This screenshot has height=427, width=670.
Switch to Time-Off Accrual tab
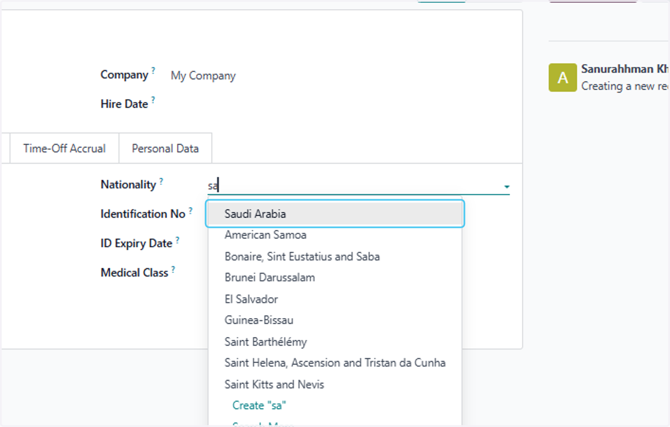(64, 148)
